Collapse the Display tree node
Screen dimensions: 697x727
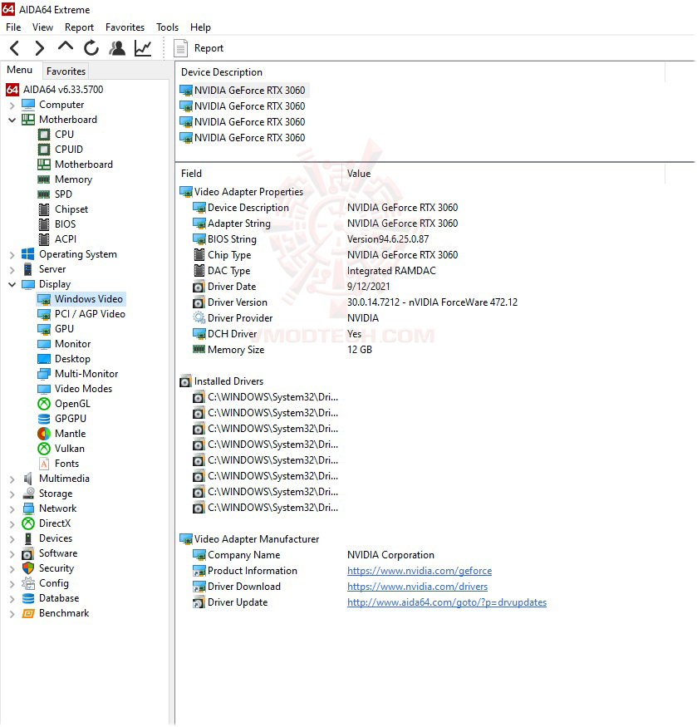tap(12, 285)
